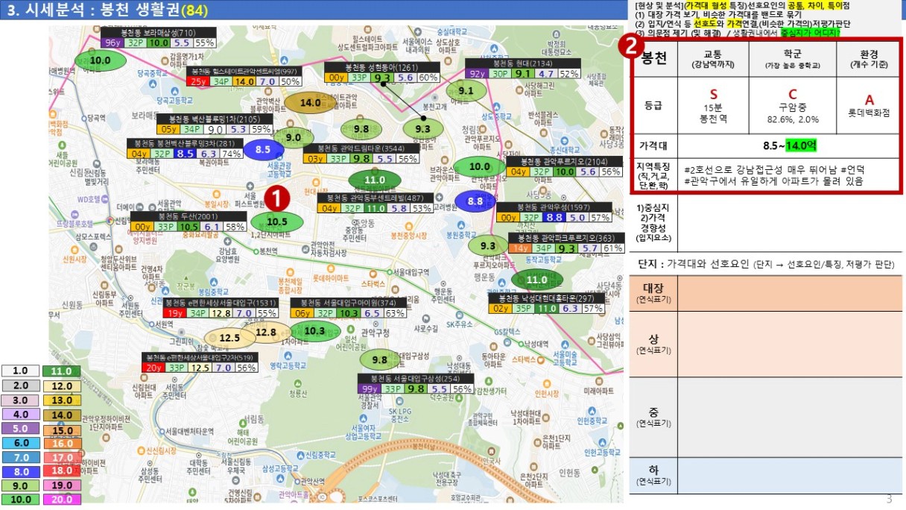The height and width of the screenshot is (510, 906).
Task: Click the 12.8 ellipse marker
Action: pyautogui.click(x=267, y=332)
